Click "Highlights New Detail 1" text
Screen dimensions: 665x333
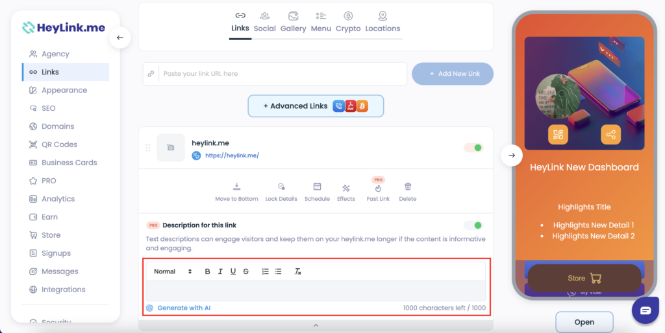tap(594, 225)
